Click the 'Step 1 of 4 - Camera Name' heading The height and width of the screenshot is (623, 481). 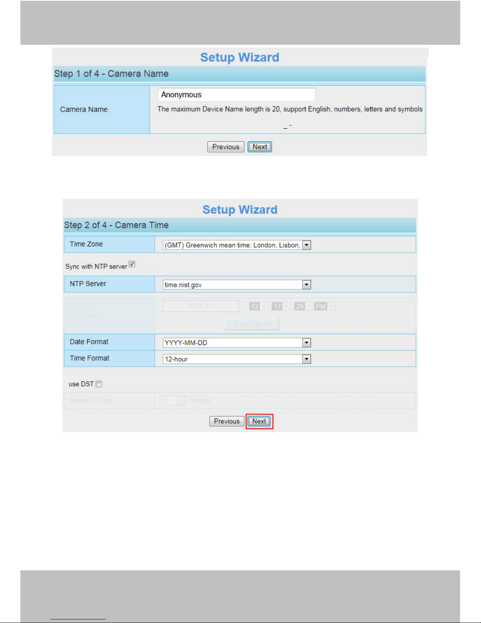[111, 74]
